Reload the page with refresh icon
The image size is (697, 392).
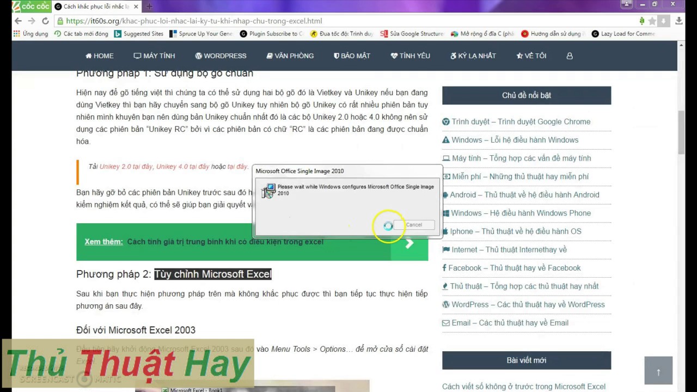click(45, 21)
